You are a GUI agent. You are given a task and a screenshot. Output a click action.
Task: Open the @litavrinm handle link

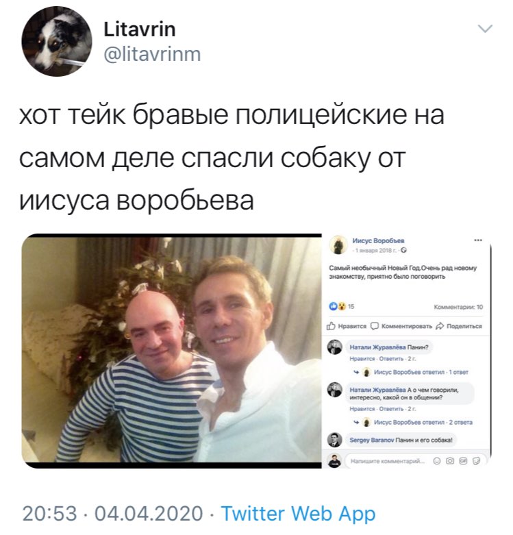tap(152, 55)
